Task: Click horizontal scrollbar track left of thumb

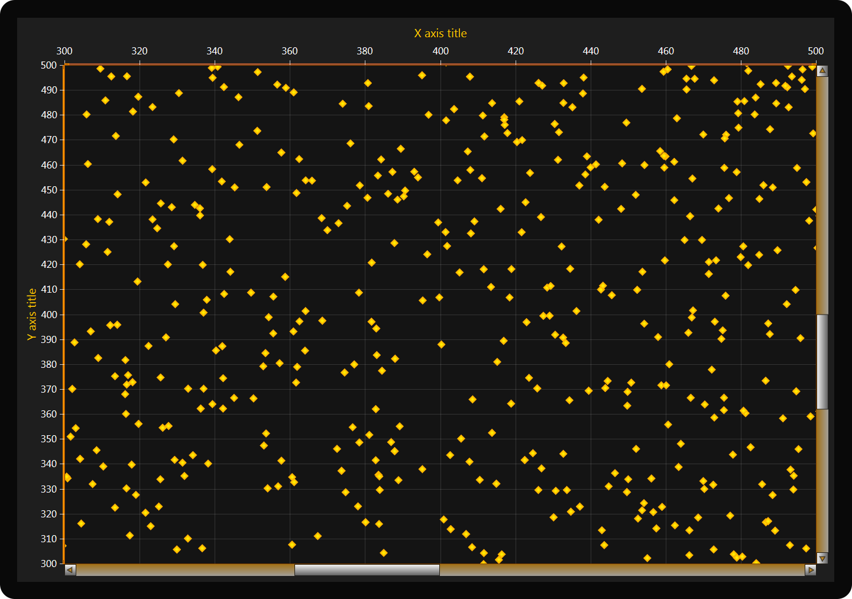Action: point(184,570)
